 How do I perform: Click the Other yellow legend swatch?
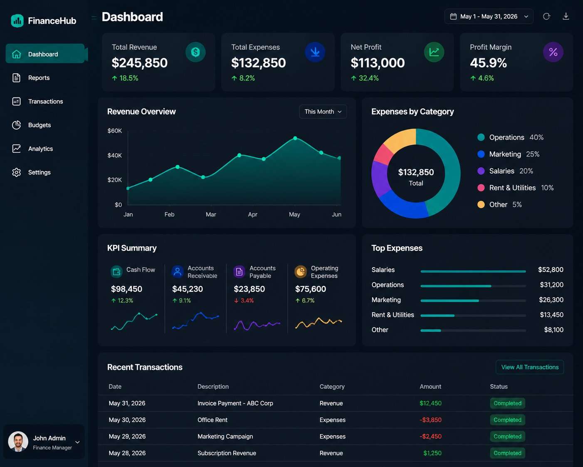(481, 204)
